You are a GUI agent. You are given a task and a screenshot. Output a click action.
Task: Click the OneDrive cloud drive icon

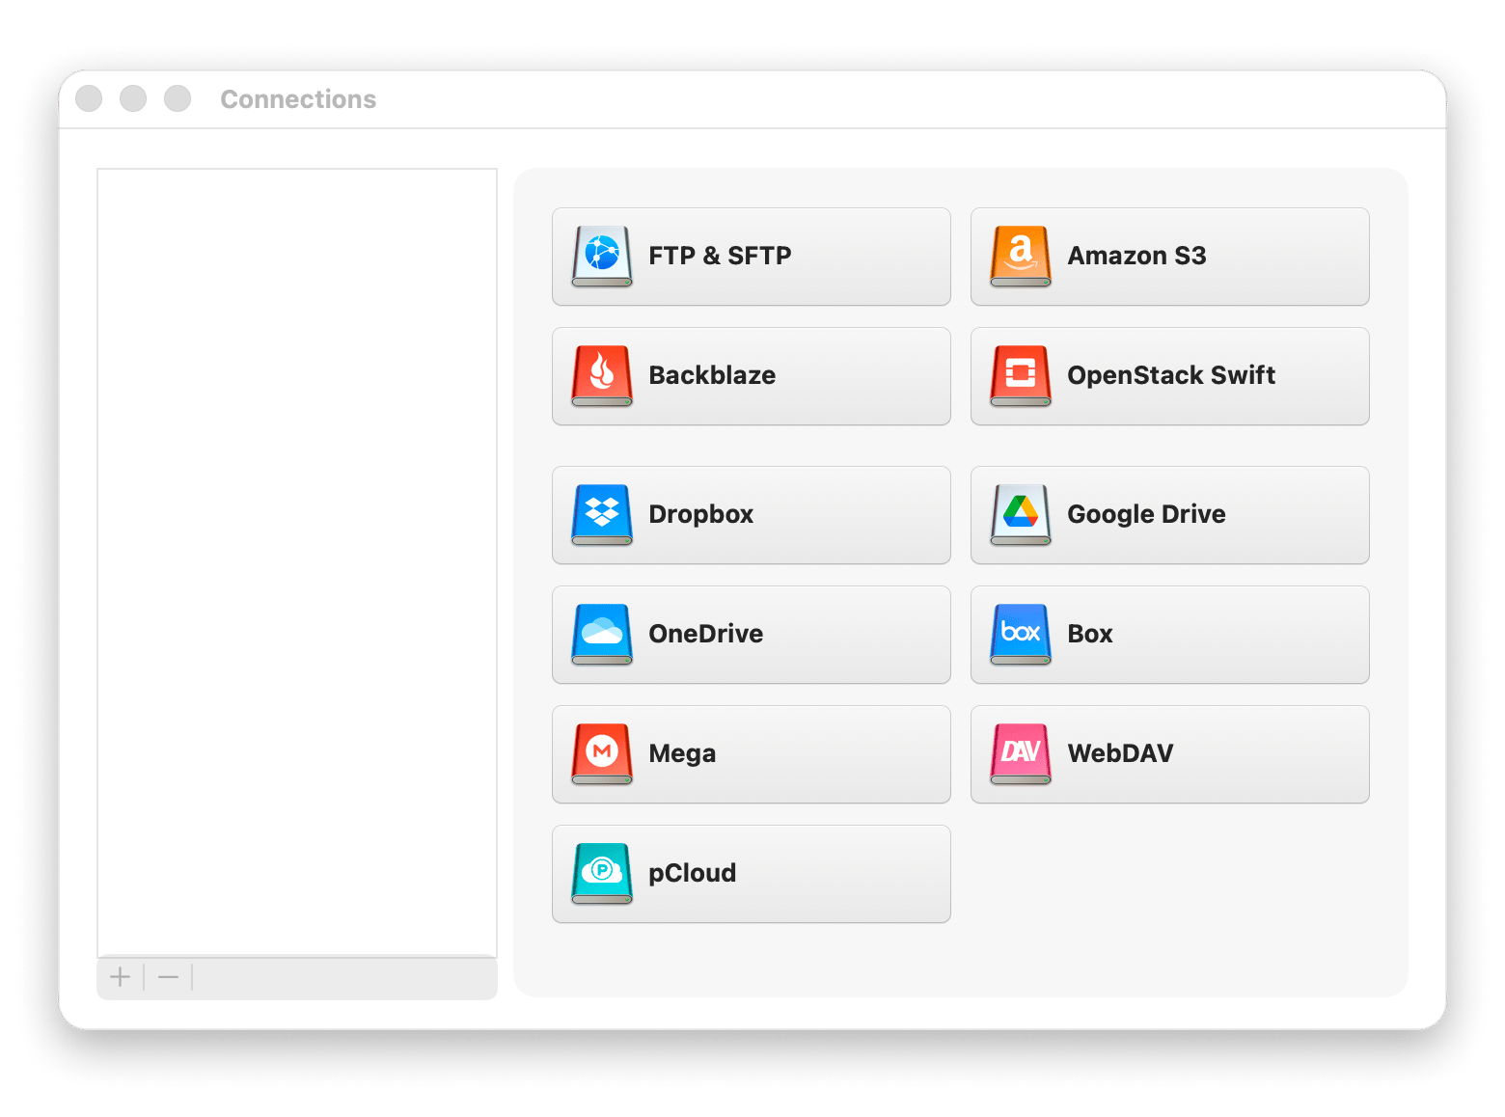[x=602, y=635]
